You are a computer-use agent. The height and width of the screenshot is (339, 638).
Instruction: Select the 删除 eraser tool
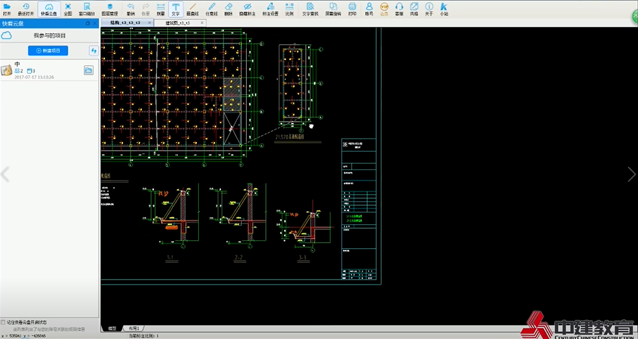coord(228,9)
